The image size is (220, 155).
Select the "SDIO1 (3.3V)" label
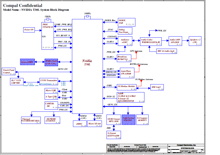click(99, 117)
